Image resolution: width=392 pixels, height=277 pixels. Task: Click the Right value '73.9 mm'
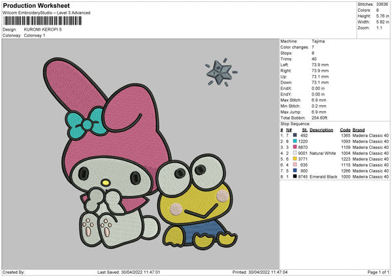click(x=320, y=71)
